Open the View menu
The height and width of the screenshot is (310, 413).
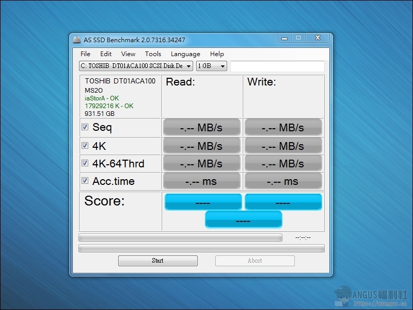click(128, 54)
